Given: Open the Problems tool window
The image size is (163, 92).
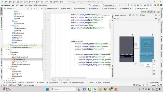Looking at the screenshot, I should coord(30,83).
